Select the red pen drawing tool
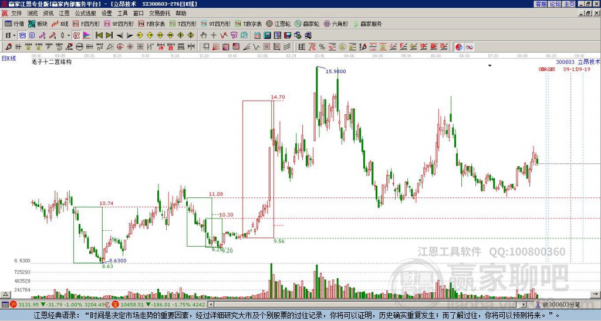Screen dimensions: 601x321 pos(8,47)
